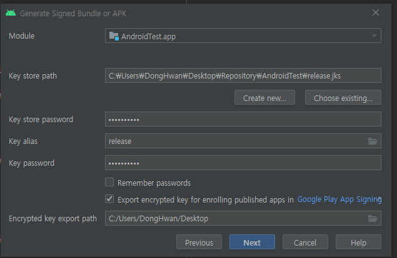Click the Key store path label

pos(33,76)
